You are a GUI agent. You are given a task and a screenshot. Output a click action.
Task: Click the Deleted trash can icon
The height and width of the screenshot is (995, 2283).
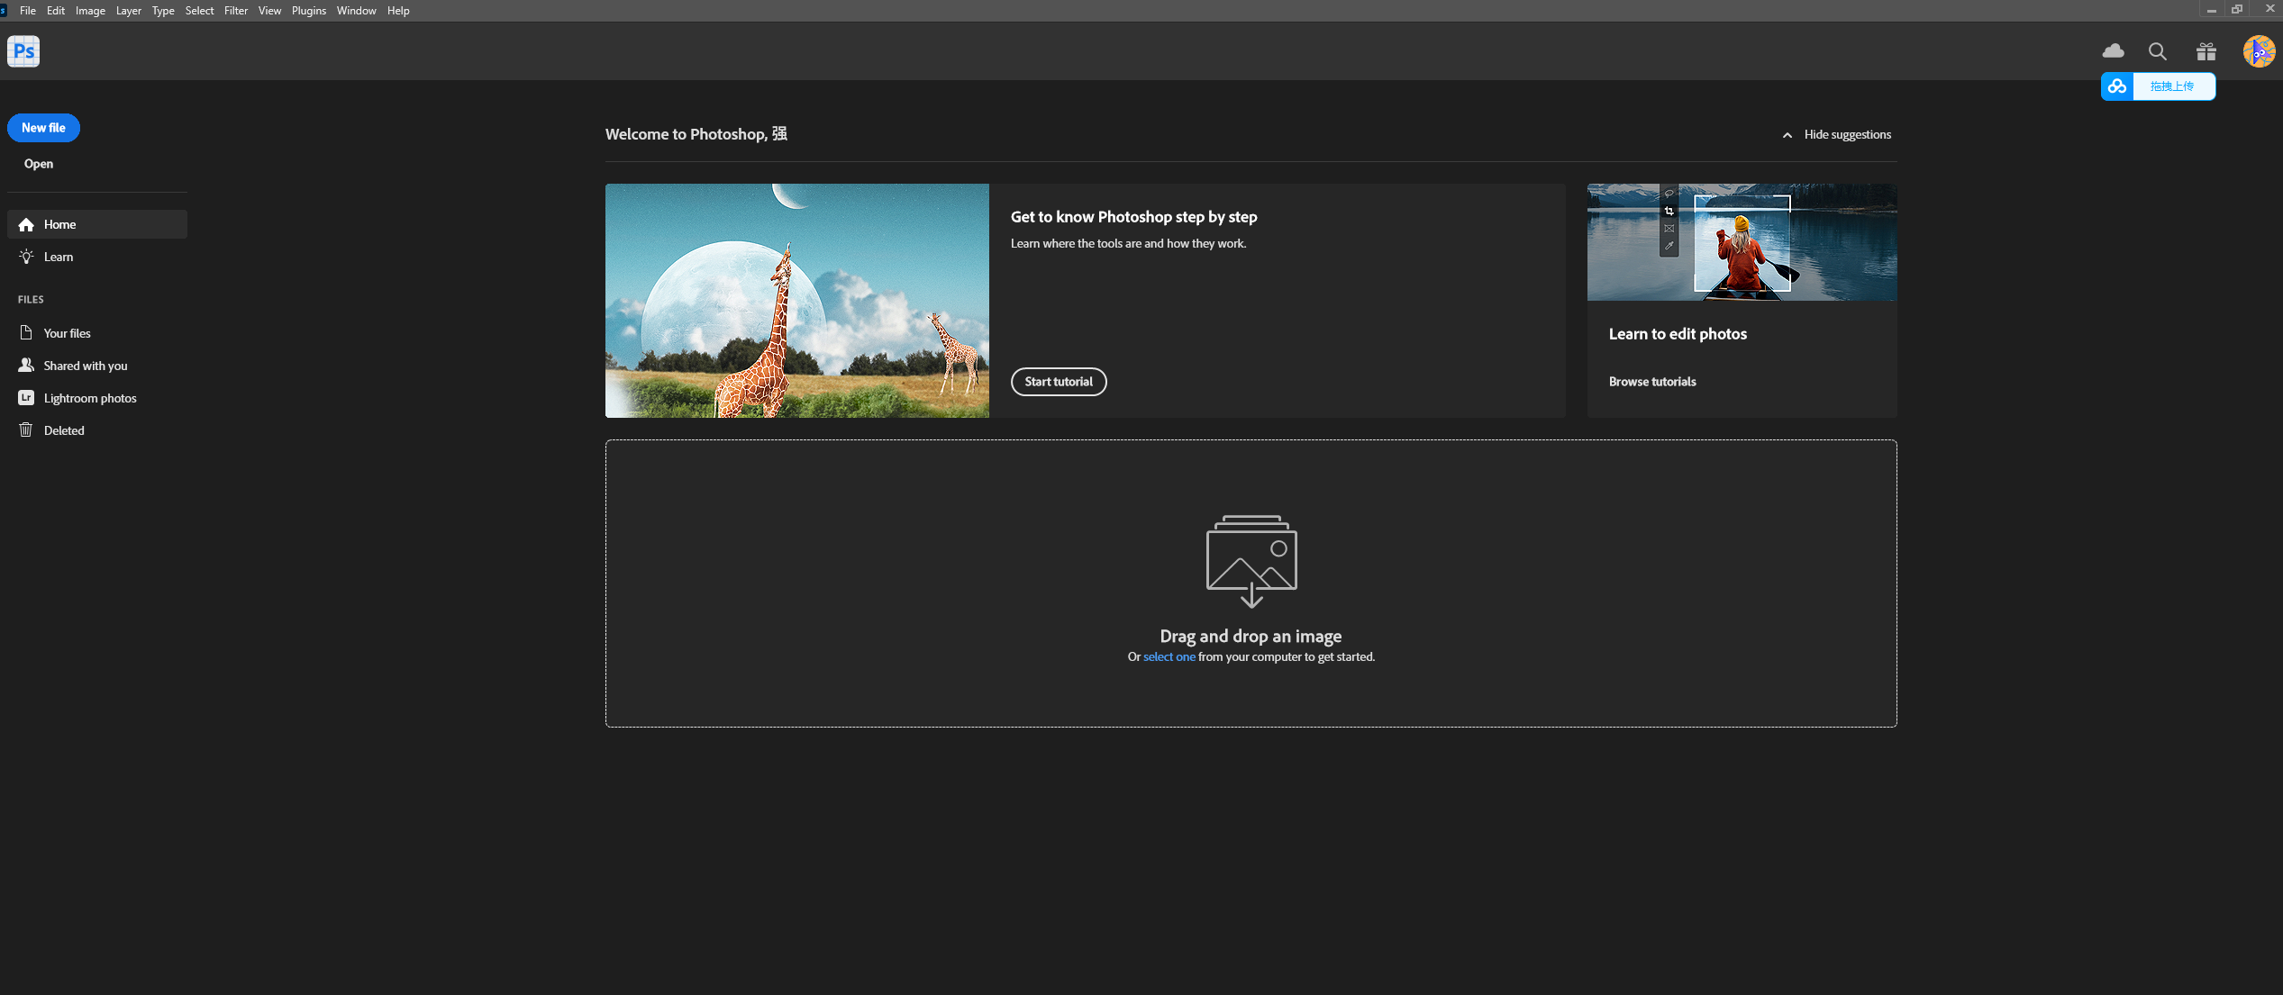[x=26, y=430]
